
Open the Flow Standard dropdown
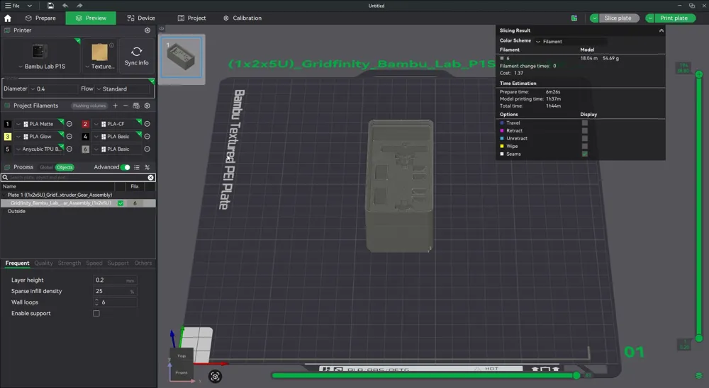click(x=122, y=89)
